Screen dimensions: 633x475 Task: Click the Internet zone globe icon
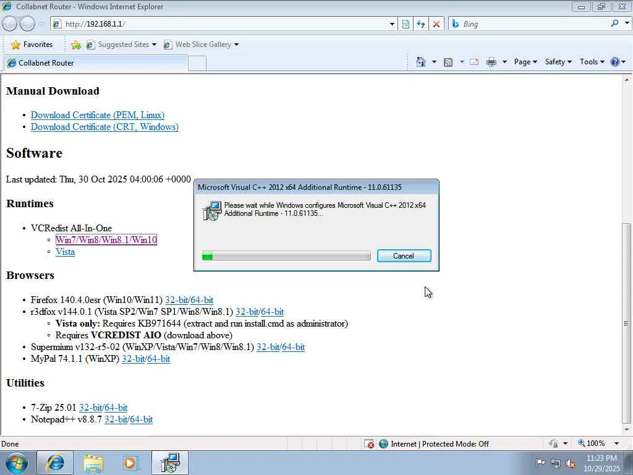383,444
